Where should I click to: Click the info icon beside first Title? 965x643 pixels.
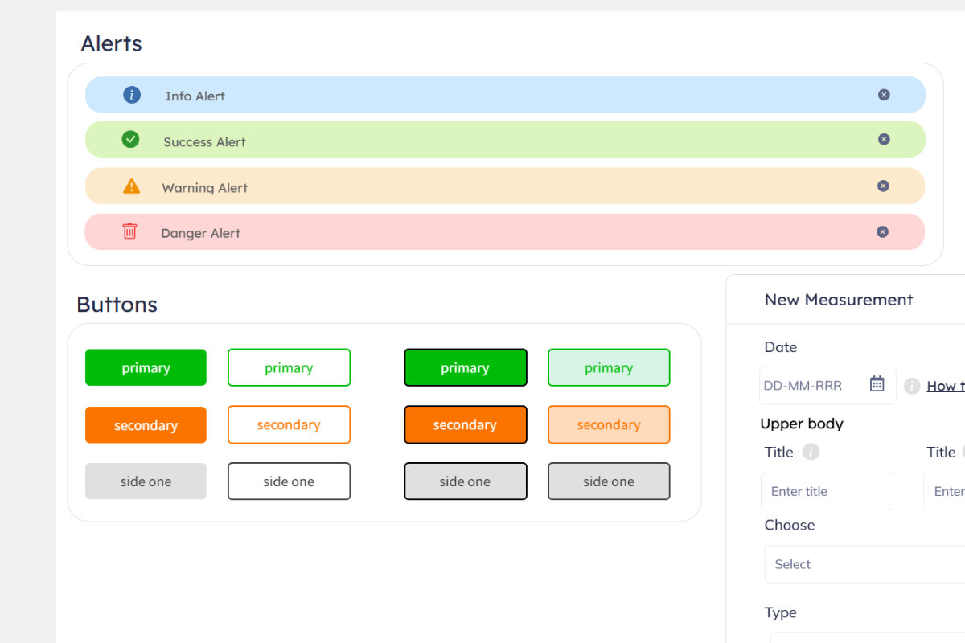point(811,452)
